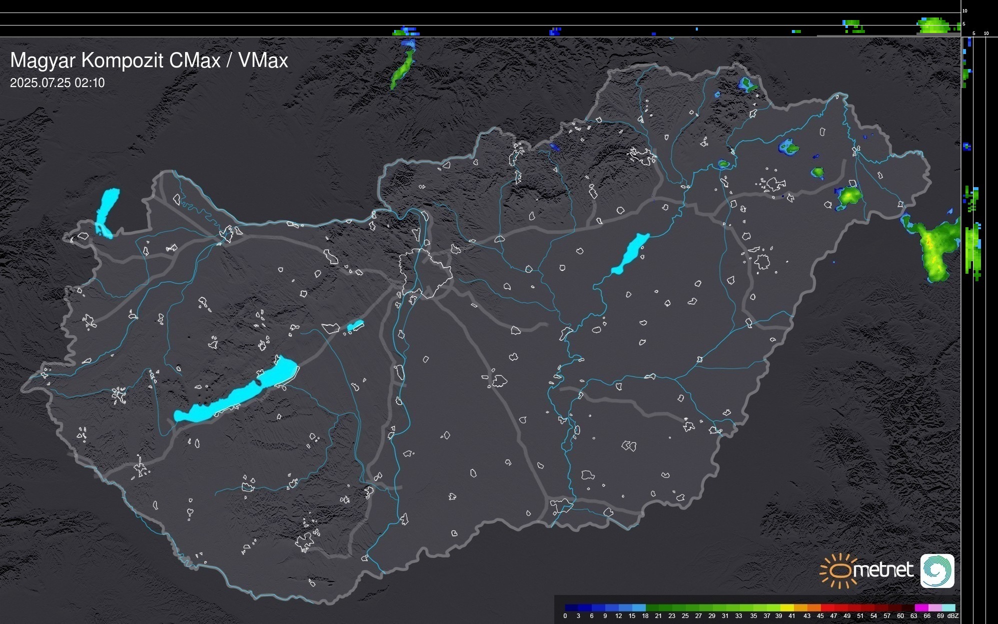Click the teal spiral logo icon

937,570
